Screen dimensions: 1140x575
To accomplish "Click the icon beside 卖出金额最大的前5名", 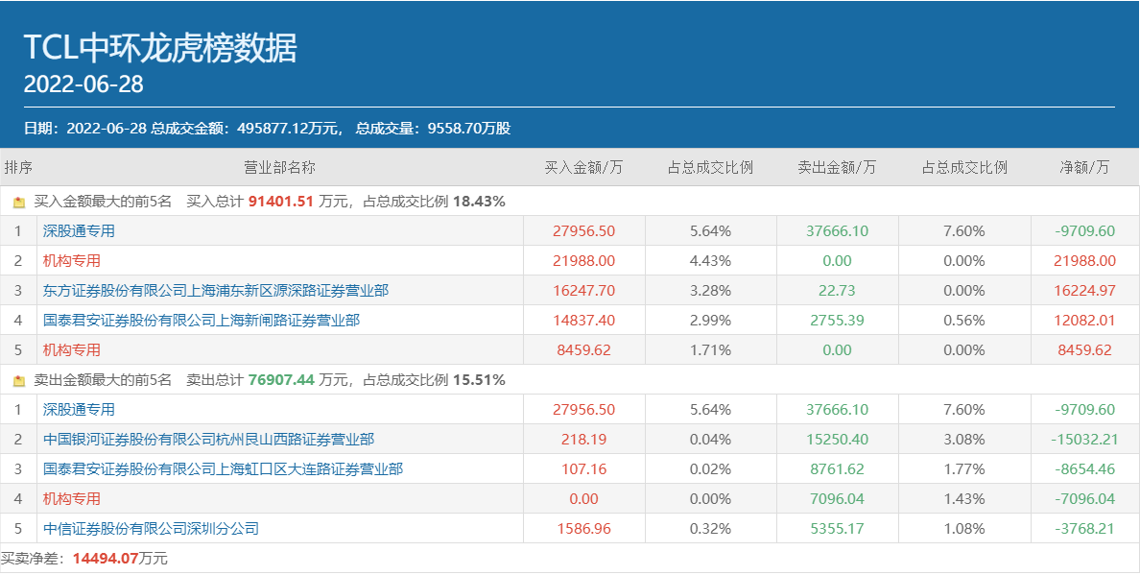I will (x=18, y=381).
